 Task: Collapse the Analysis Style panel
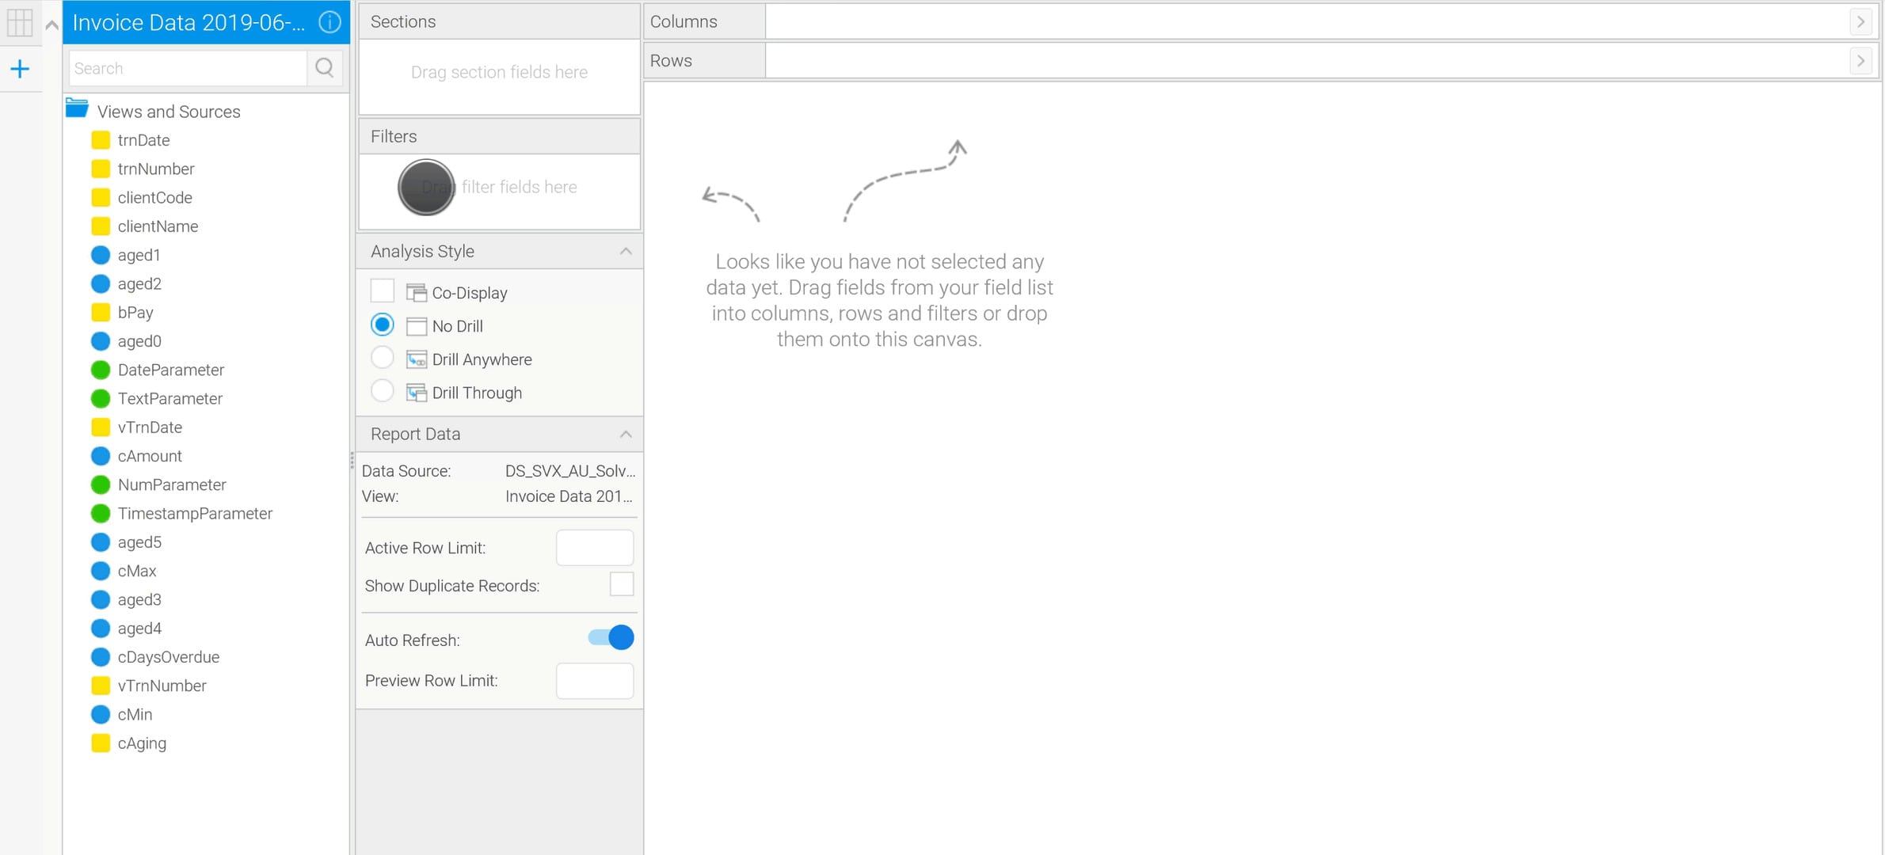tap(626, 252)
